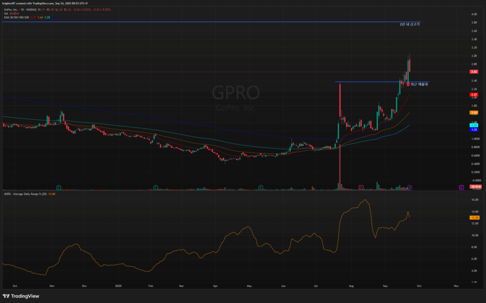486x303 pixels.
Task: Click the orange 13.00 ADR value label
Action: point(475,218)
